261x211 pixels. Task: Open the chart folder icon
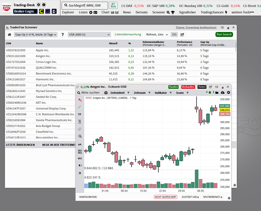pos(217,93)
